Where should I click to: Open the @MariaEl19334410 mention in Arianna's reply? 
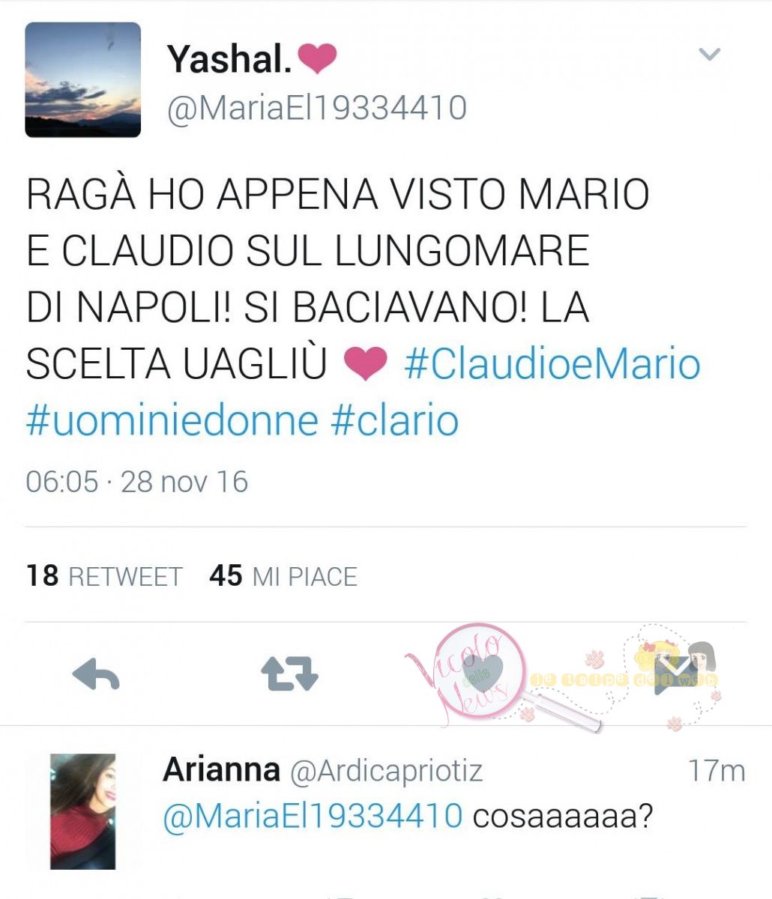tap(313, 816)
